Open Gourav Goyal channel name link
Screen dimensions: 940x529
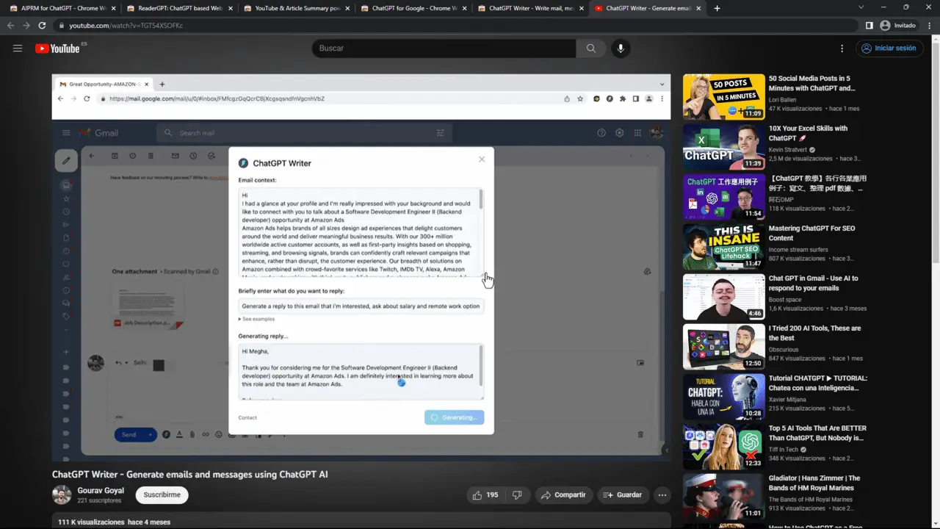tap(101, 491)
